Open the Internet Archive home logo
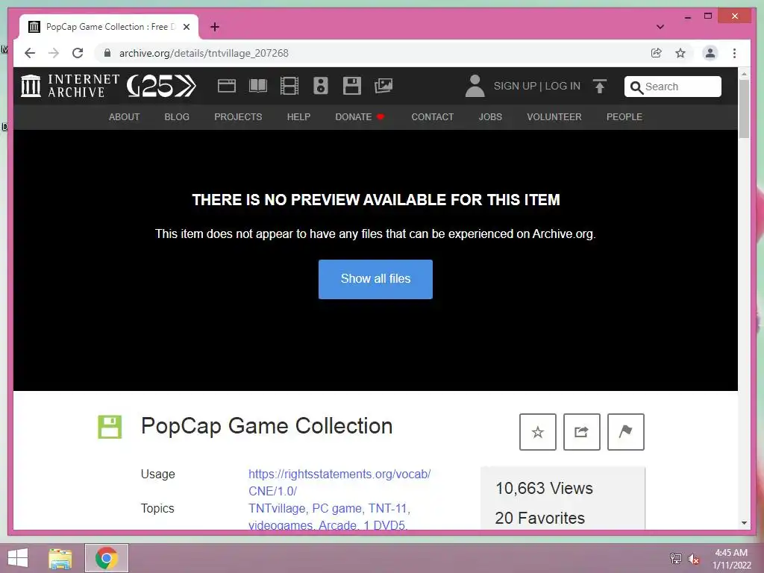764x573 pixels. [70, 86]
